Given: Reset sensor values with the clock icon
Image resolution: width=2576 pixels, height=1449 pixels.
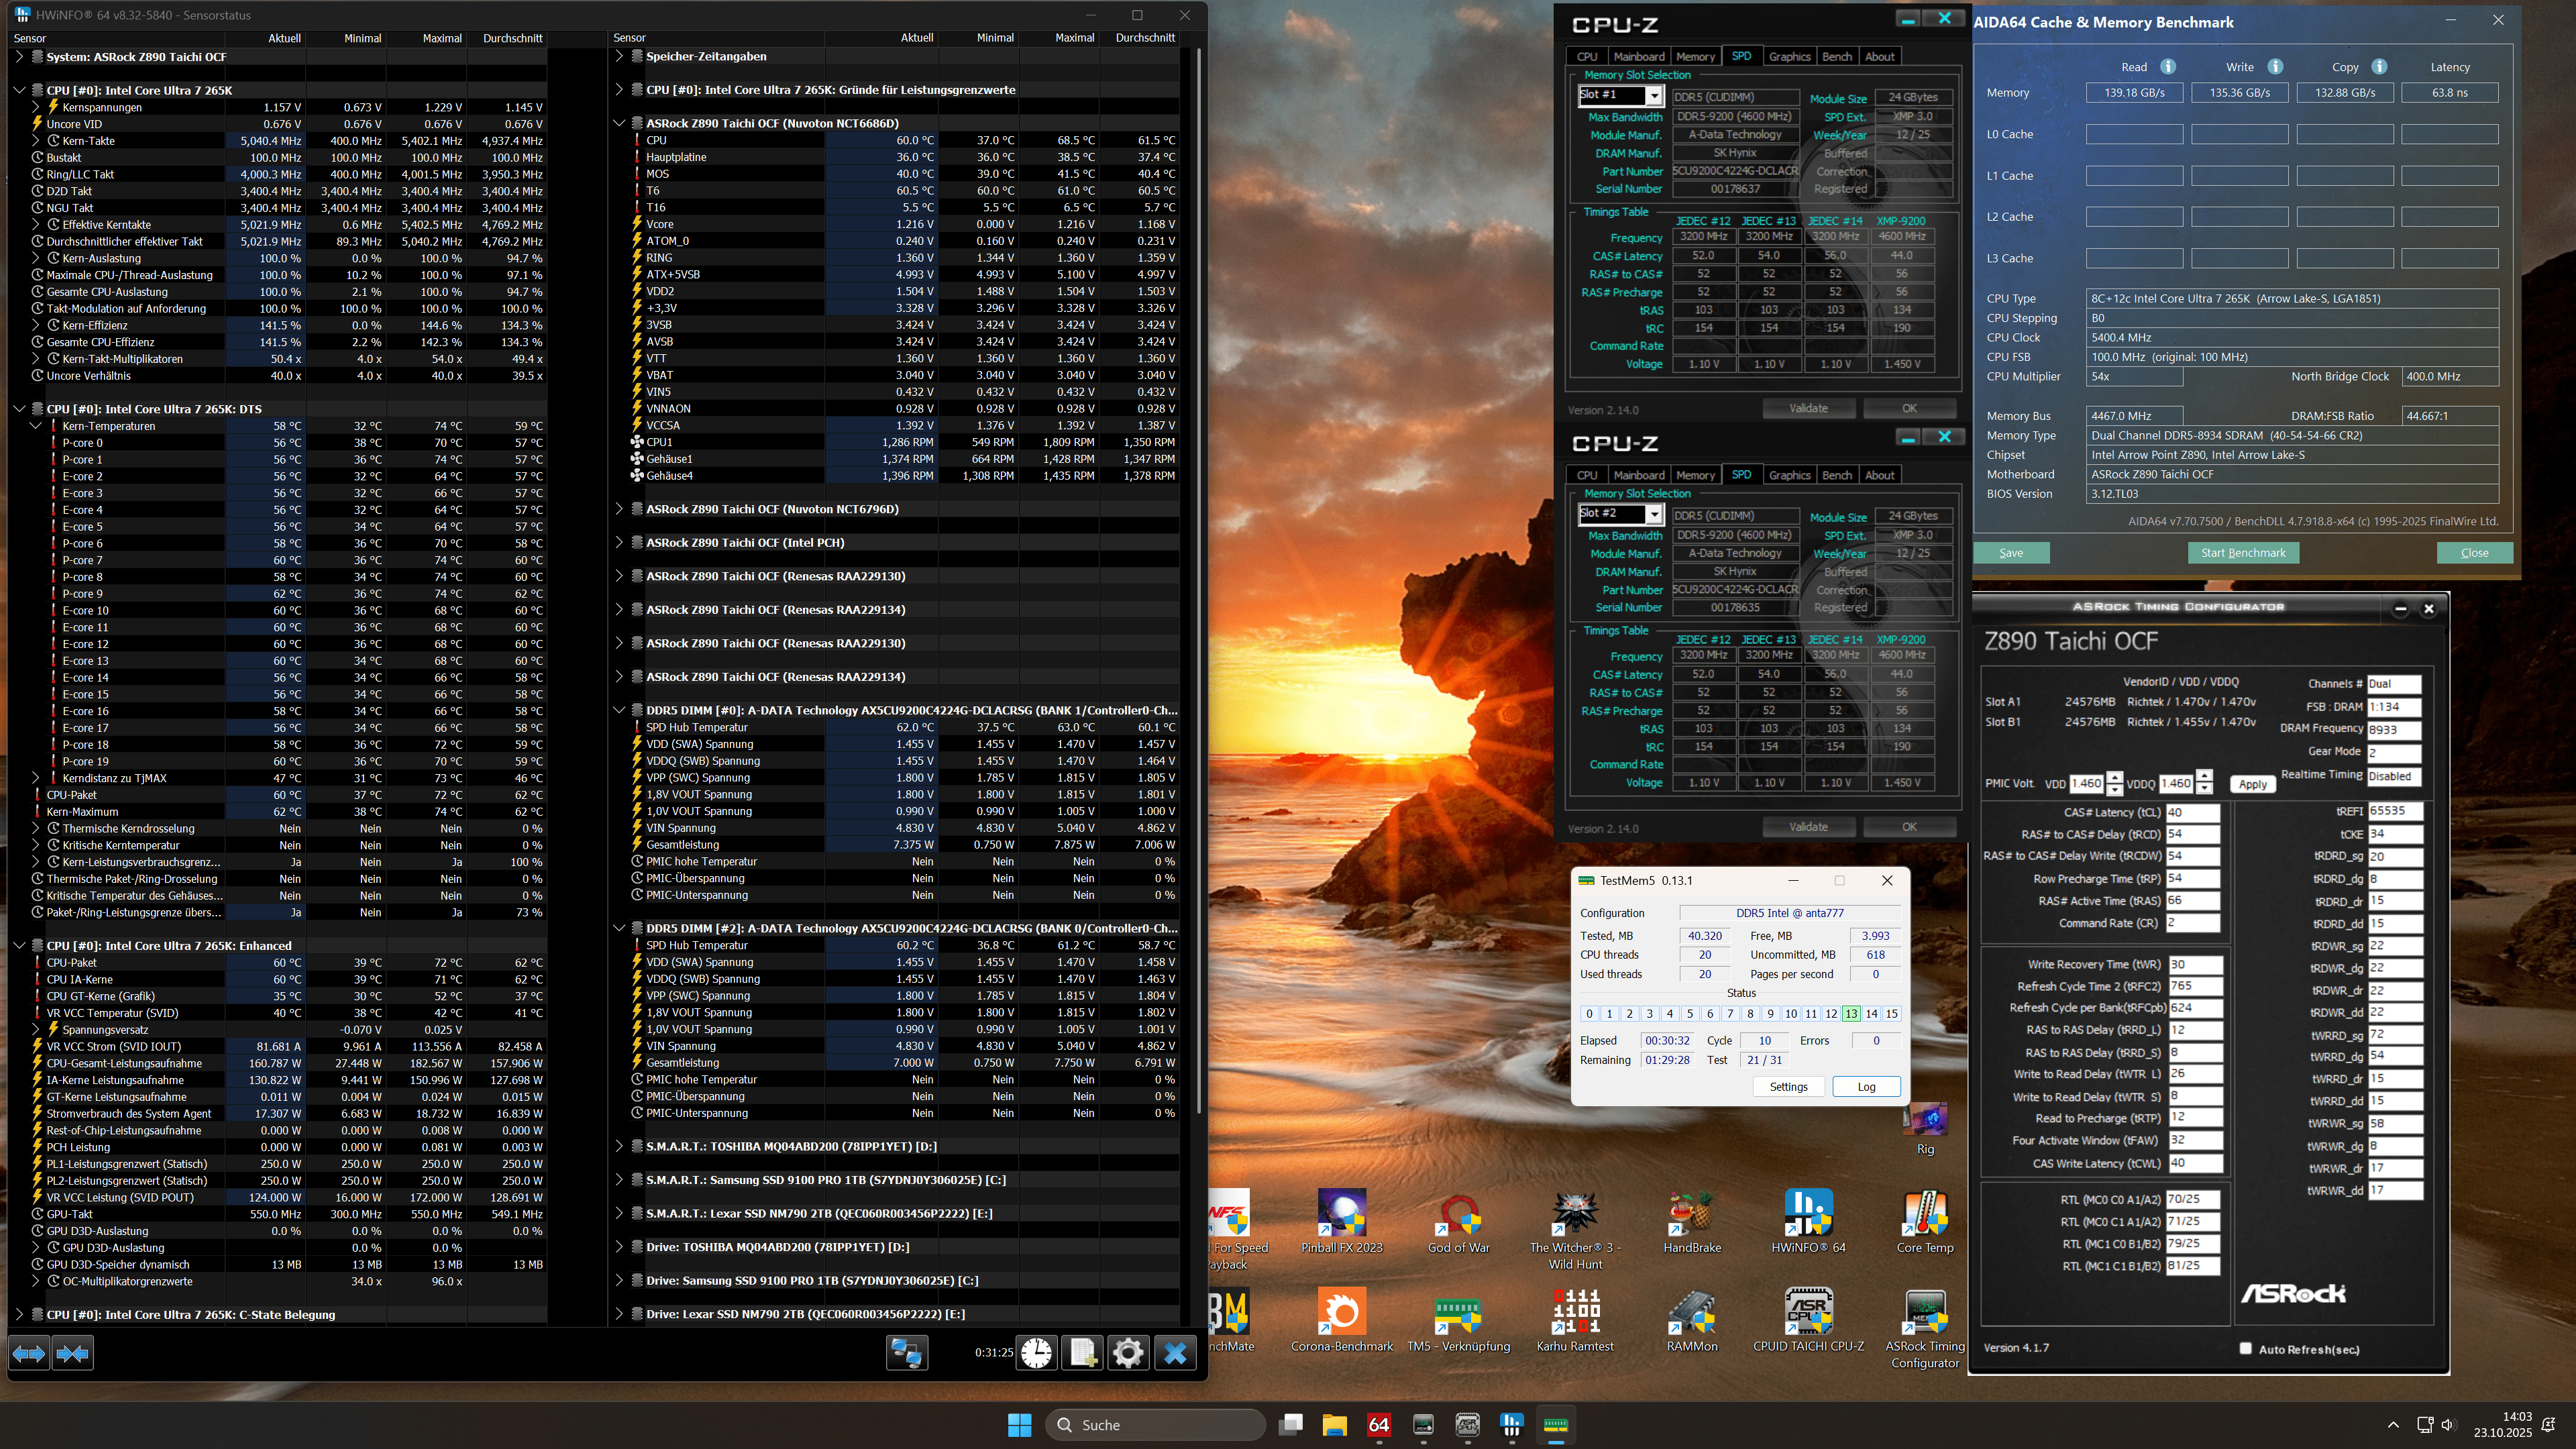Looking at the screenshot, I should pos(1037,1353).
